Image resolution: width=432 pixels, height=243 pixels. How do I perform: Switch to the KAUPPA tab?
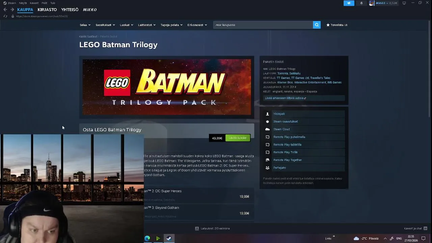25,10
